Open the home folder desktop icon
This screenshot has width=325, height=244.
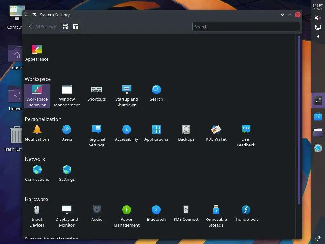[15, 58]
